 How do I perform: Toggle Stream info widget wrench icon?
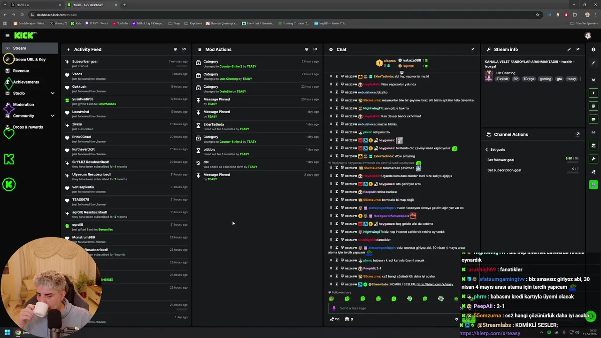(x=593, y=159)
